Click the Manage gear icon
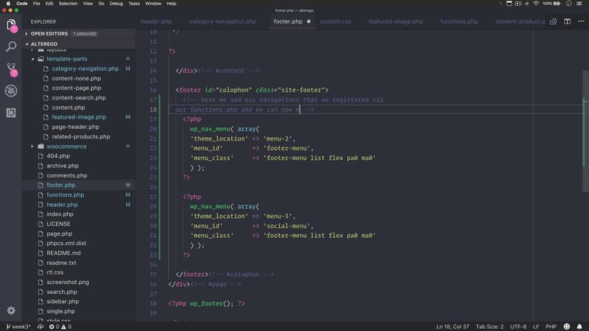 click(x=11, y=310)
